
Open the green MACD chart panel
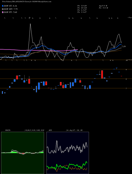click(22, 153)
